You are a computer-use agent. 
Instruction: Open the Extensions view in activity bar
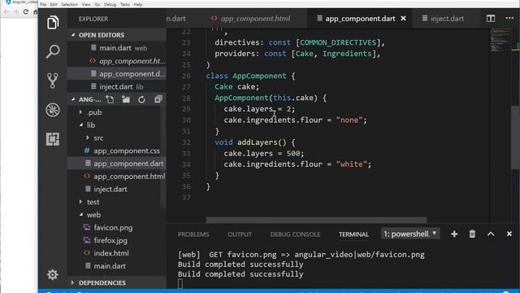coord(53,139)
